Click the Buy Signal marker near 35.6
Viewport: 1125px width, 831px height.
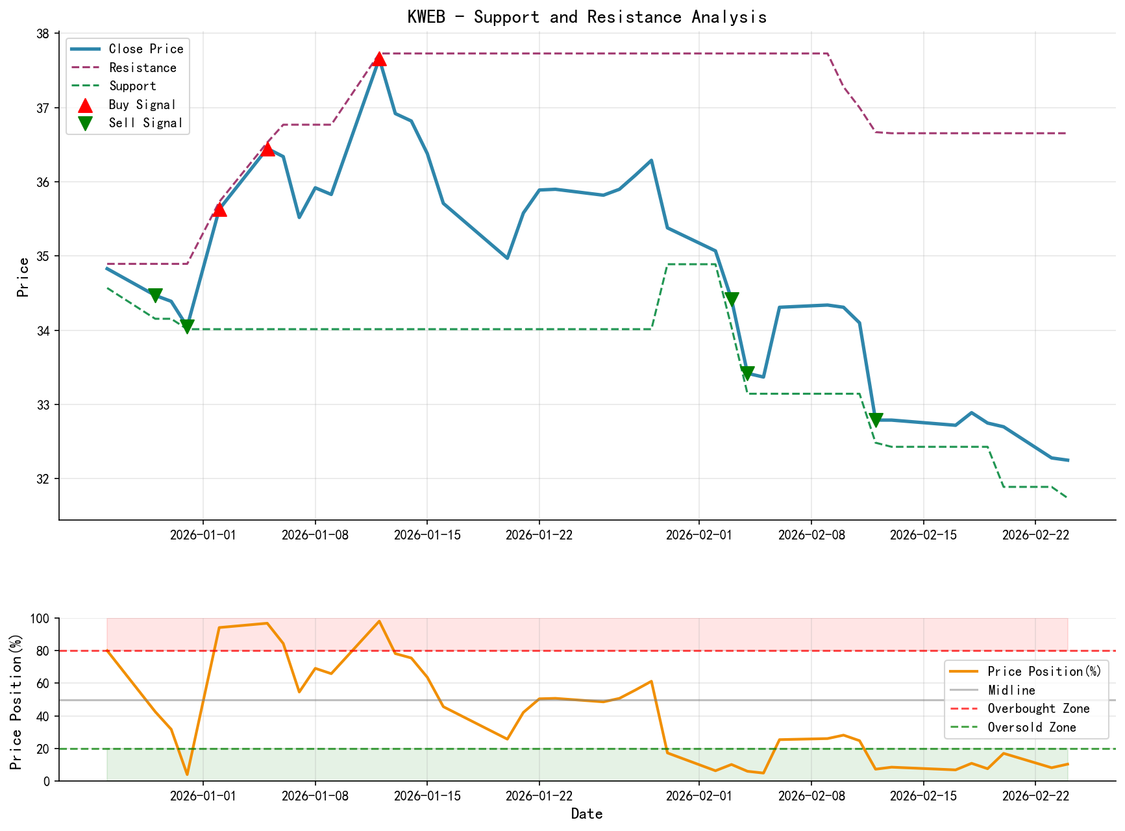[x=219, y=210]
